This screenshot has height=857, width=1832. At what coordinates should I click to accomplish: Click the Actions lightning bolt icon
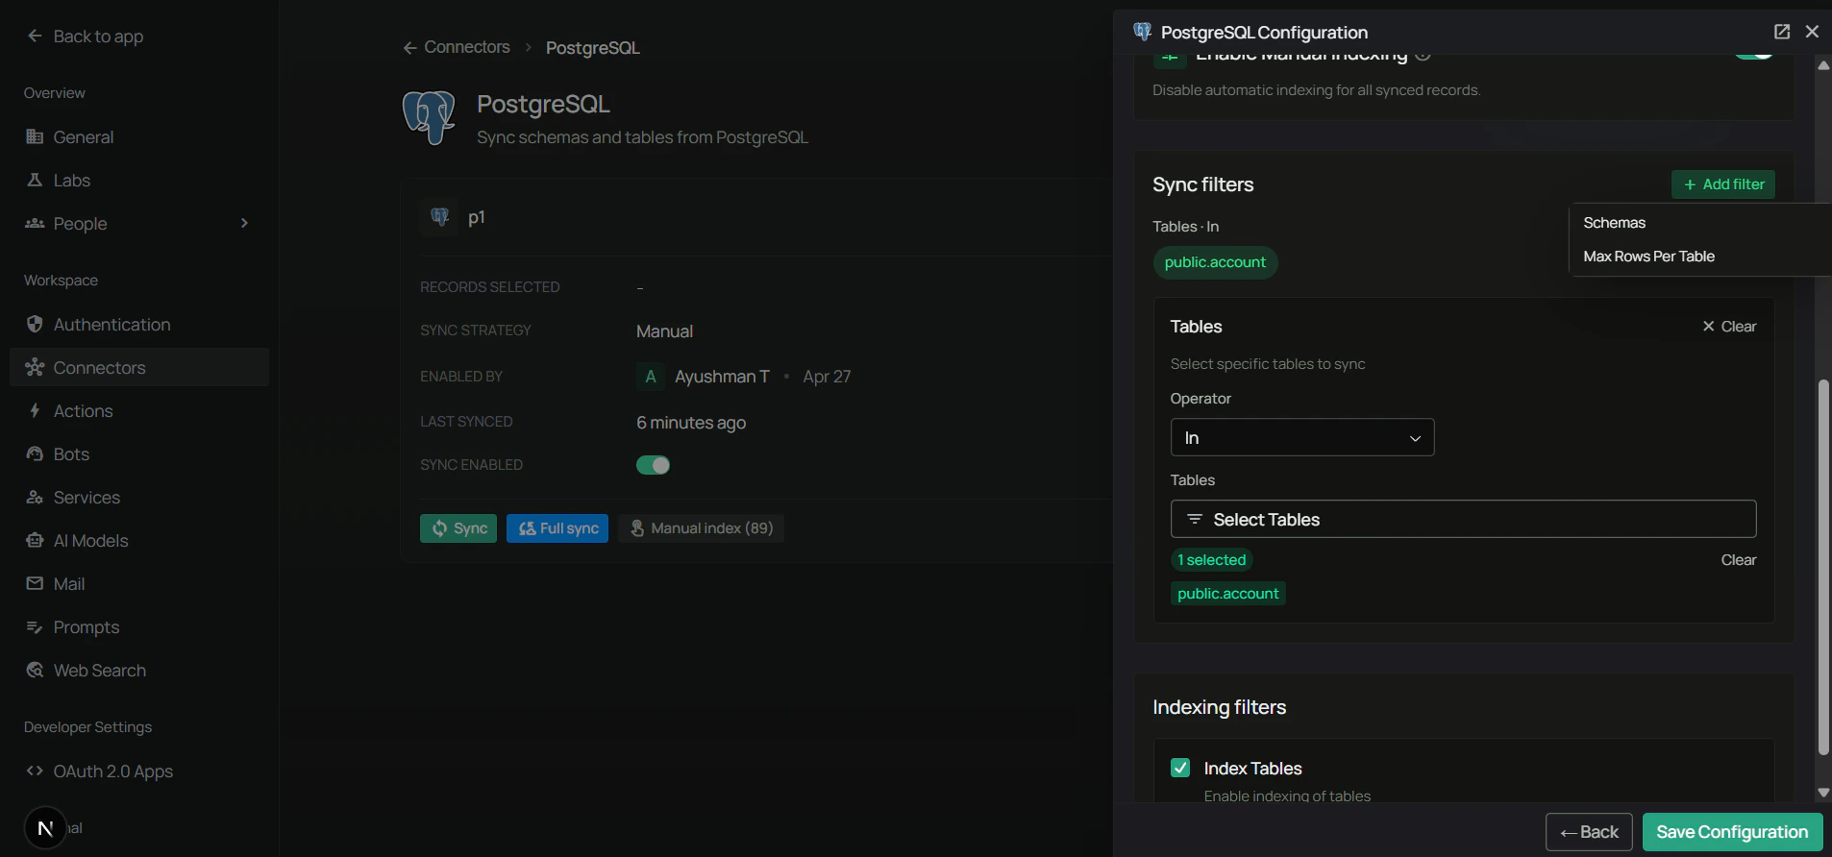point(35,410)
